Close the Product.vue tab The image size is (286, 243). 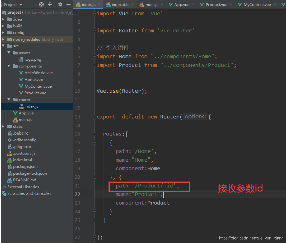(x=231, y=4)
